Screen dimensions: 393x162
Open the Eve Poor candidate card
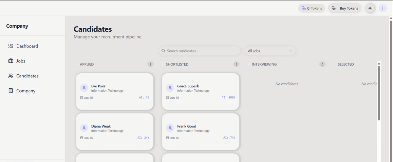(115, 92)
